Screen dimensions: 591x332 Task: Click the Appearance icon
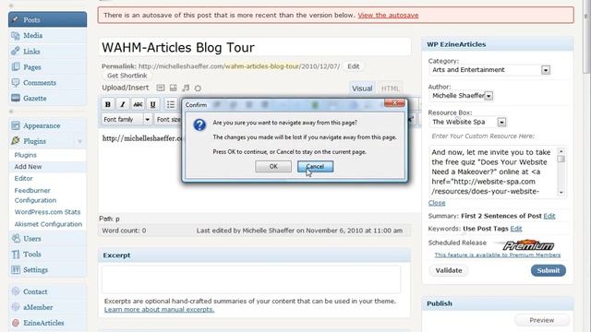coord(16,125)
